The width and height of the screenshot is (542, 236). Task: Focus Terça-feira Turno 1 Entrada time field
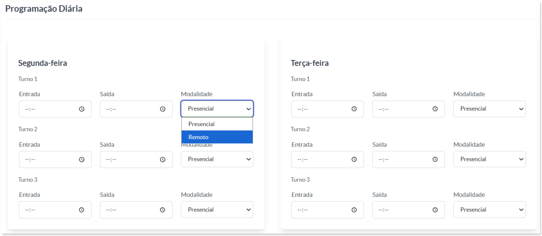click(328, 109)
